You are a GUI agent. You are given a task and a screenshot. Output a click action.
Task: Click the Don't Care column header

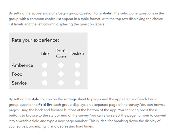point(61,54)
